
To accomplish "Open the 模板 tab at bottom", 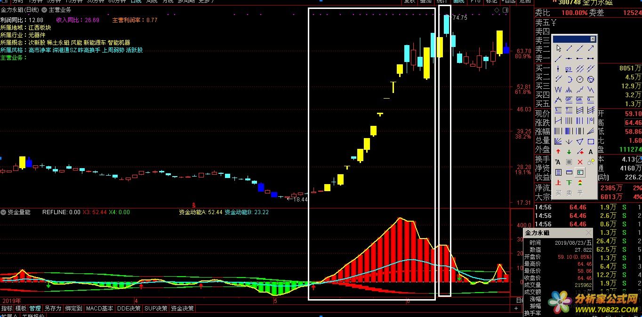I will 21,309.
